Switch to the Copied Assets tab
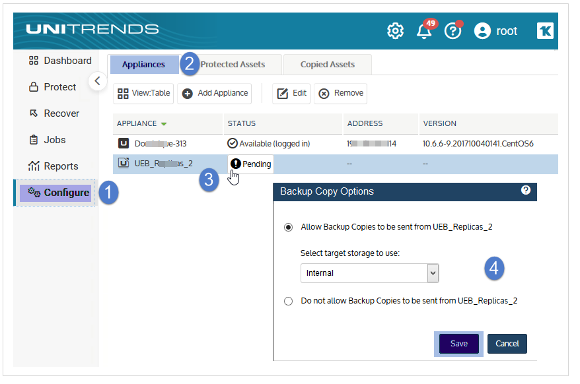This screenshot has height=384, width=580. (x=328, y=64)
